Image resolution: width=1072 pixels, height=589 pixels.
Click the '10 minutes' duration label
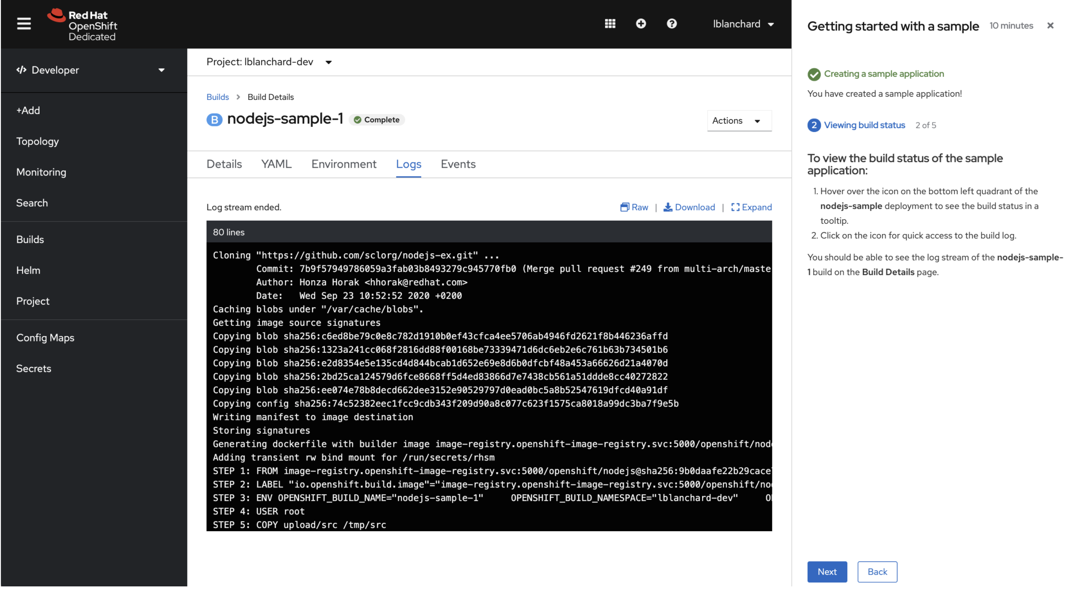pyautogui.click(x=1011, y=26)
